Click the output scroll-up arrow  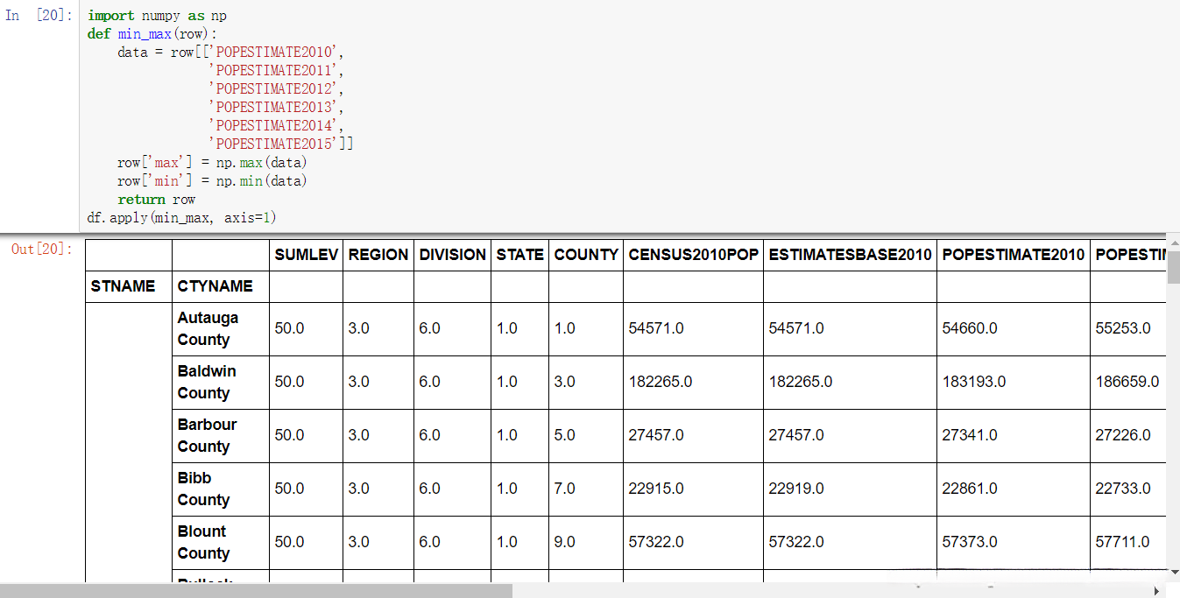pos(1174,241)
